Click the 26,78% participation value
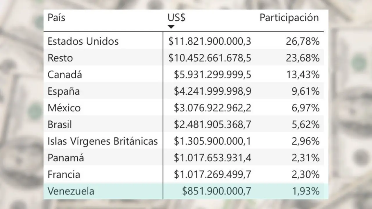The image size is (372, 209). [303, 41]
